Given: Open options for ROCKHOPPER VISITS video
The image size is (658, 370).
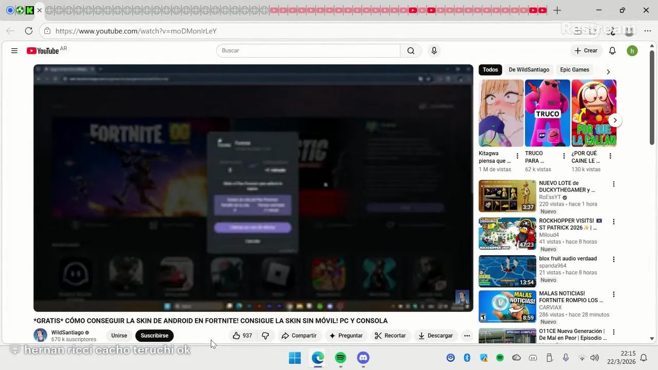Looking at the screenshot, I should click(x=613, y=221).
